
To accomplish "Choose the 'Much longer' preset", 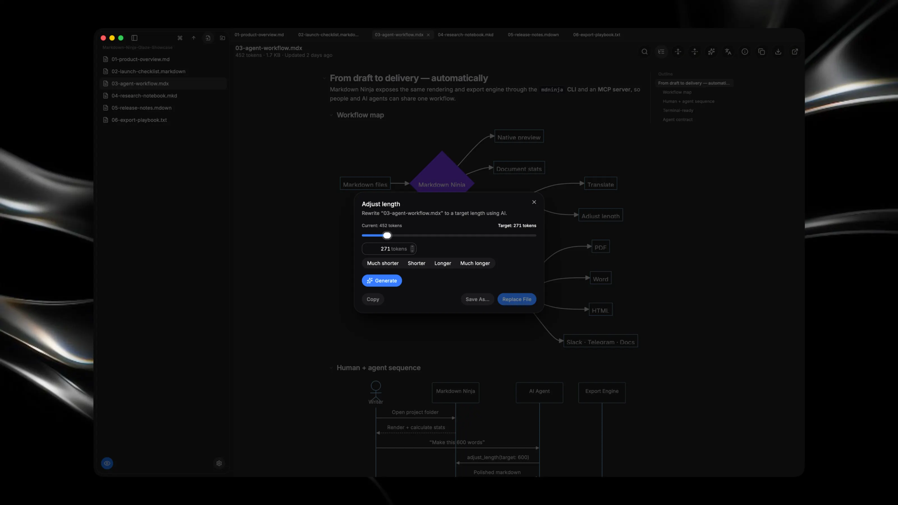I will click(x=475, y=263).
